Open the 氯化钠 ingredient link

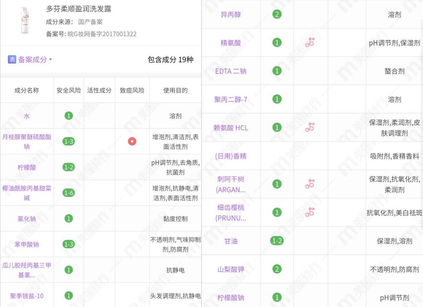pyautogui.click(x=27, y=219)
